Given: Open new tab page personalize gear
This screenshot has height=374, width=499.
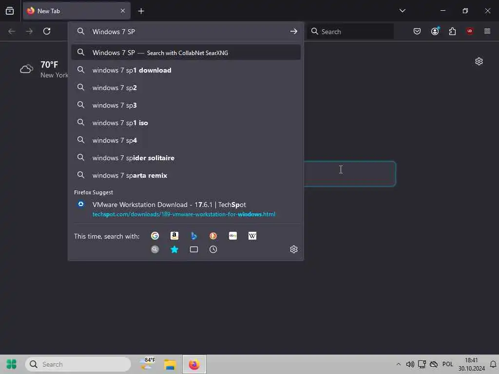Looking at the screenshot, I should click(x=479, y=61).
